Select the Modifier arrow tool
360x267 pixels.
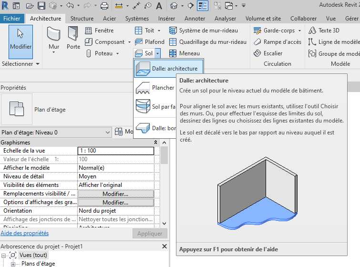21,42
